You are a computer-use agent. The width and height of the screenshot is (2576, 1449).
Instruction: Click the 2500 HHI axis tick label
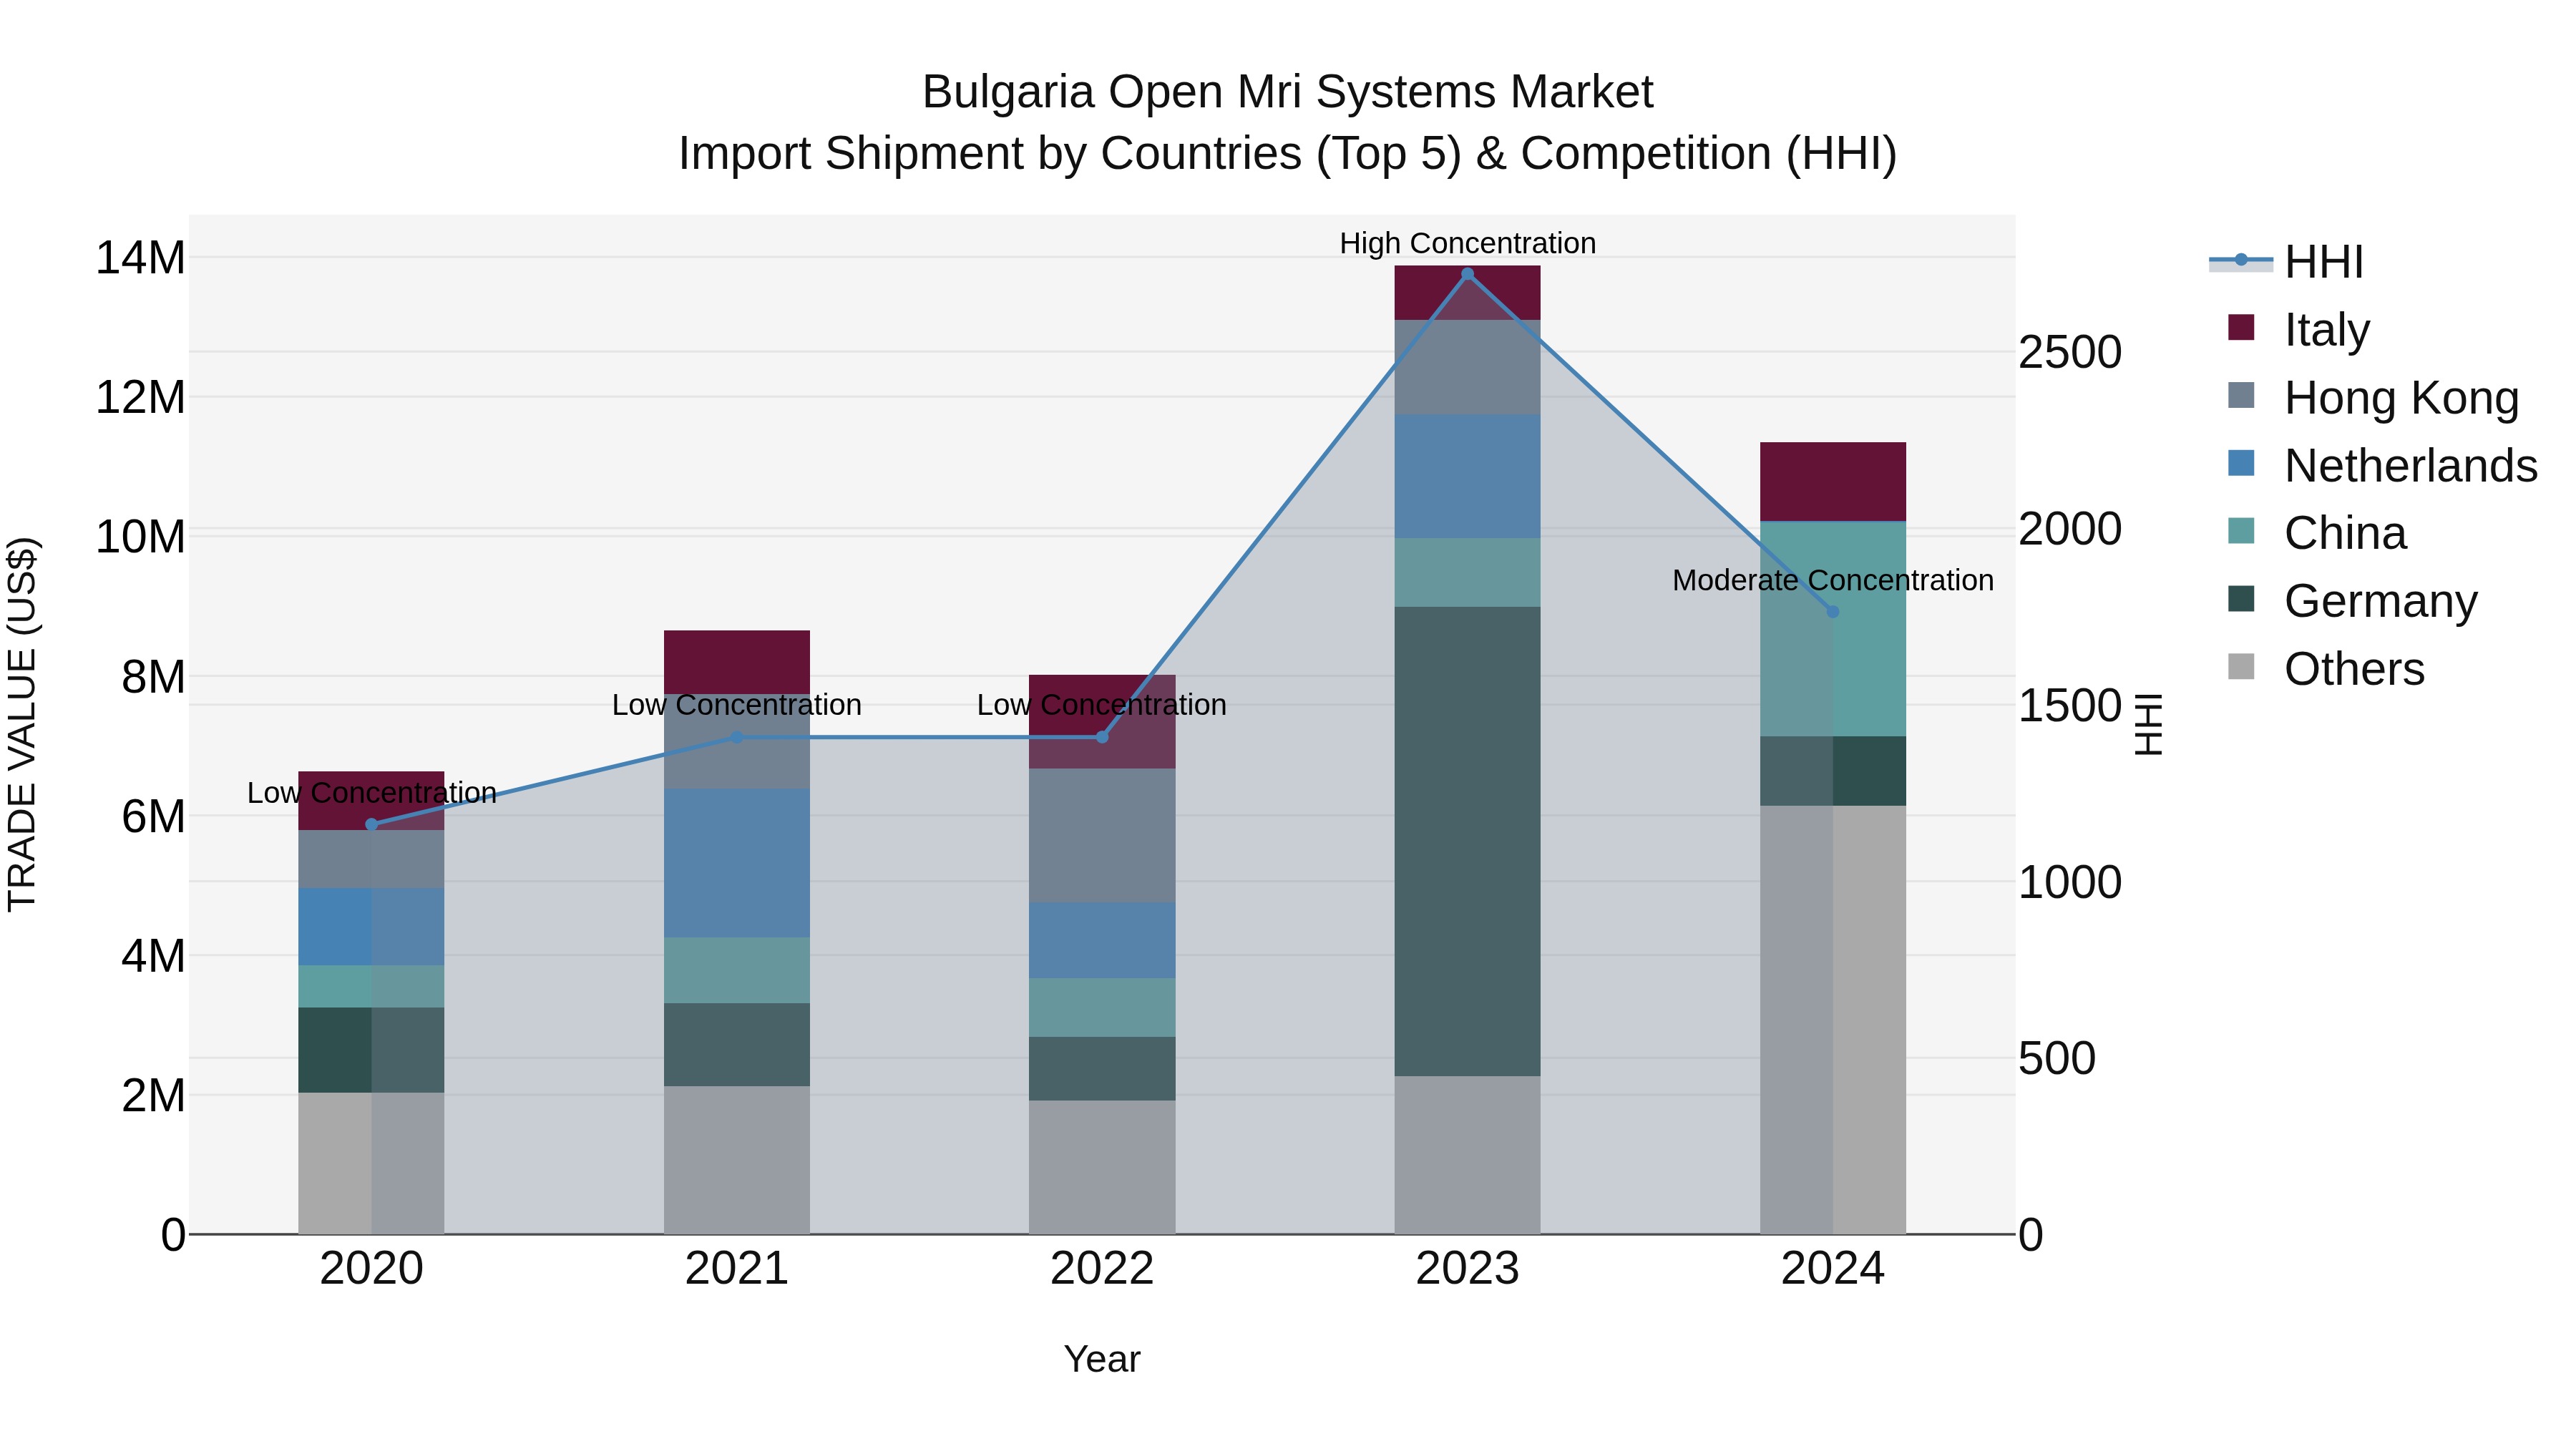[2070, 352]
